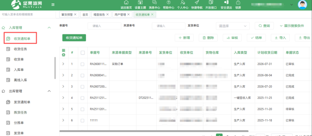Click the 锁屏 lock screen icon
Screen dimensions: 312x136
tap(238, 2)
